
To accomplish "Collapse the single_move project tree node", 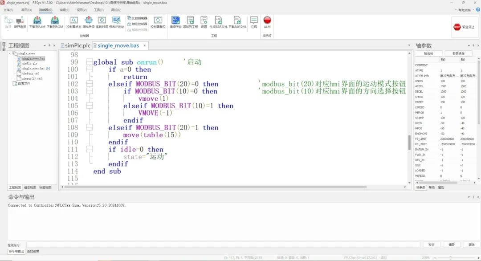I will coord(10,53).
